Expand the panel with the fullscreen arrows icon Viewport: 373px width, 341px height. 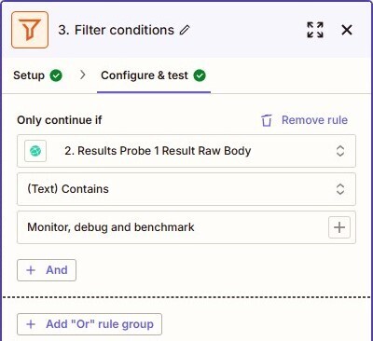(315, 30)
